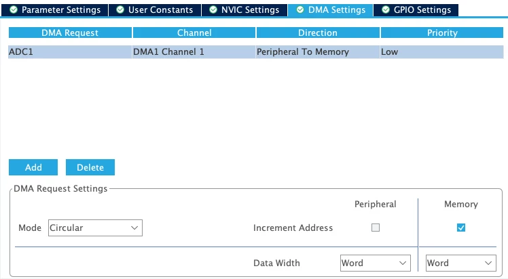Enable Peripheral increment address checkbox
508x279 pixels.
point(376,228)
